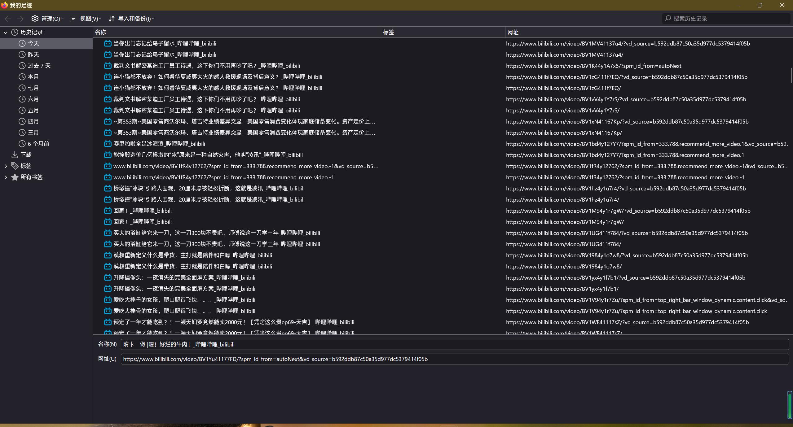
Task: Click the import/export arrows icon beside 导入和备份
Action: (112, 19)
